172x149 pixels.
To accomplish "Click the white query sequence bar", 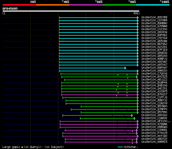I will click(x=71, y=11).
